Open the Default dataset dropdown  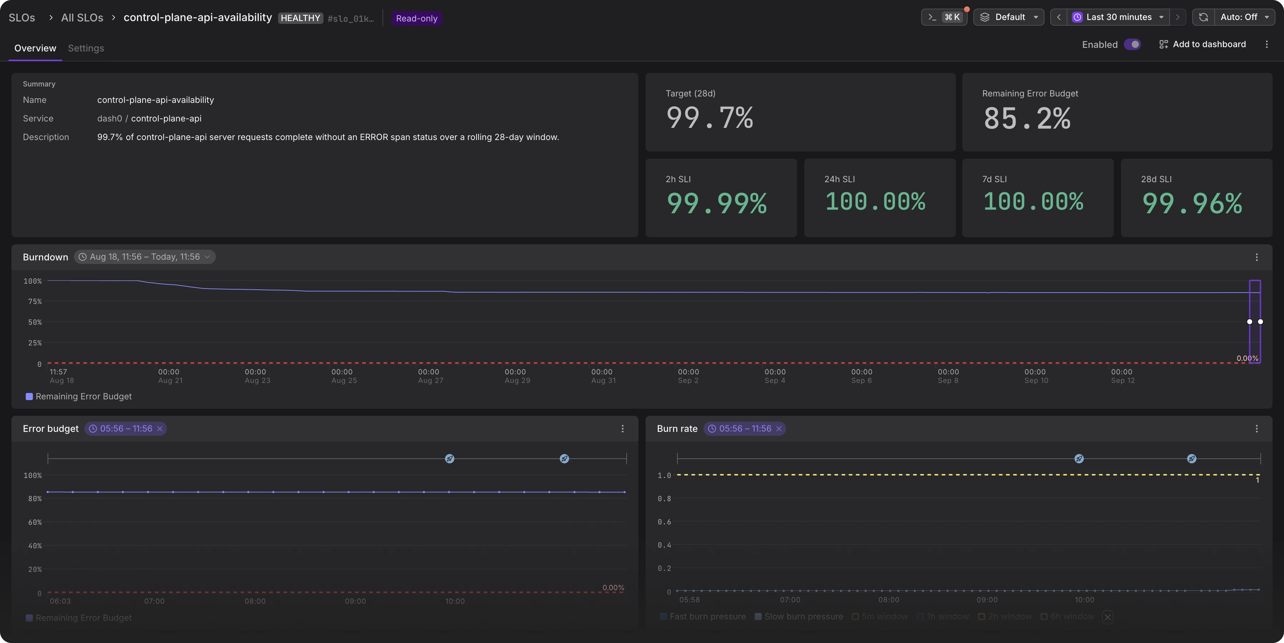tap(1009, 18)
